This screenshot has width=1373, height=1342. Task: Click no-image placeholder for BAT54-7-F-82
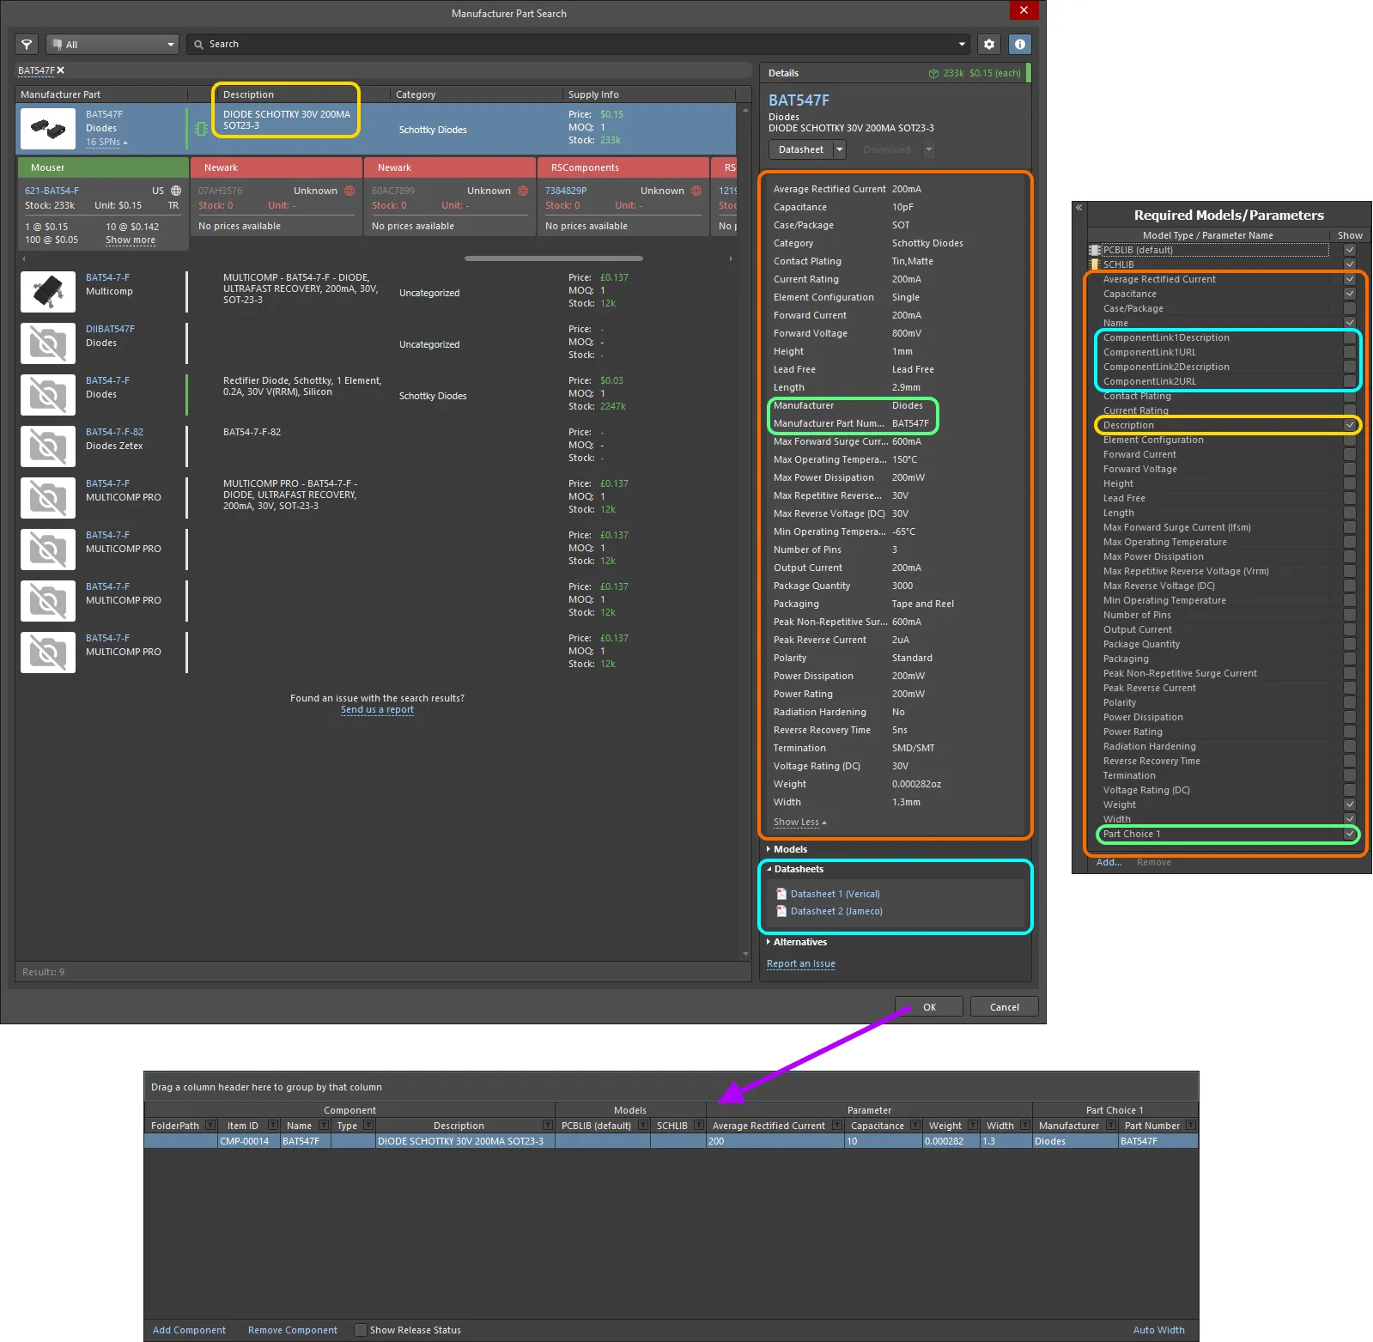pyautogui.click(x=48, y=446)
